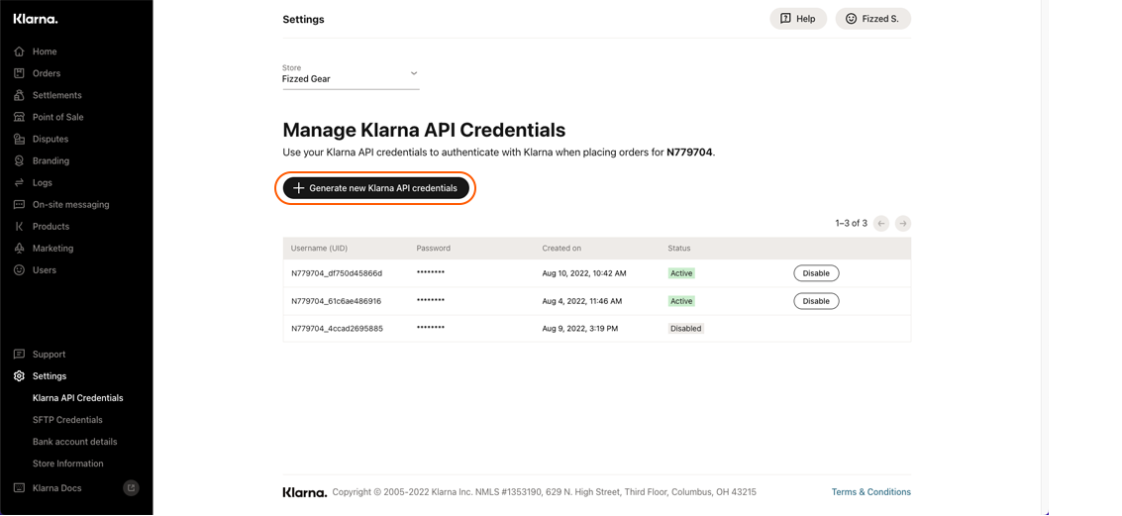Open the Fizzed S. account menu
The height and width of the screenshot is (516, 1122).
(x=873, y=19)
